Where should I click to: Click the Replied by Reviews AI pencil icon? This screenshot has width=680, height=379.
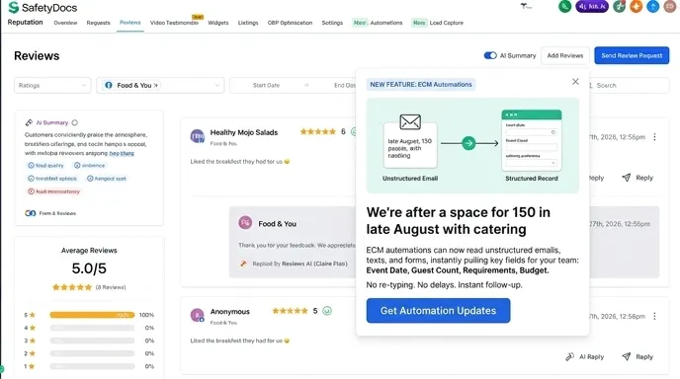tap(243, 264)
